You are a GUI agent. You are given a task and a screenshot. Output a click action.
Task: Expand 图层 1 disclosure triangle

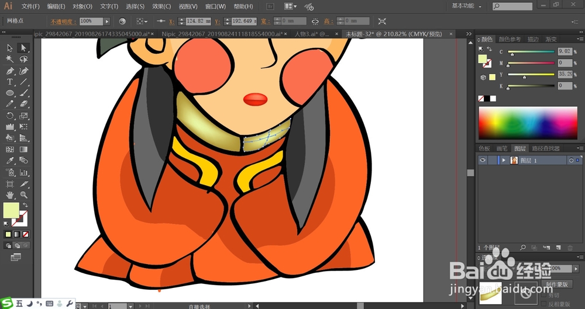point(504,160)
